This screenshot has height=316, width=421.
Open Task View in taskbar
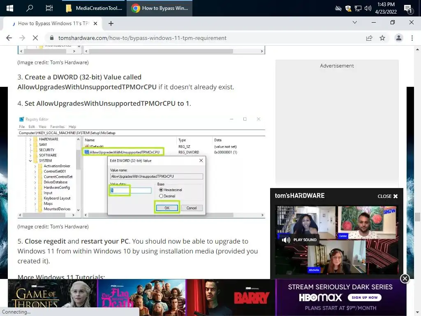tap(49, 8)
